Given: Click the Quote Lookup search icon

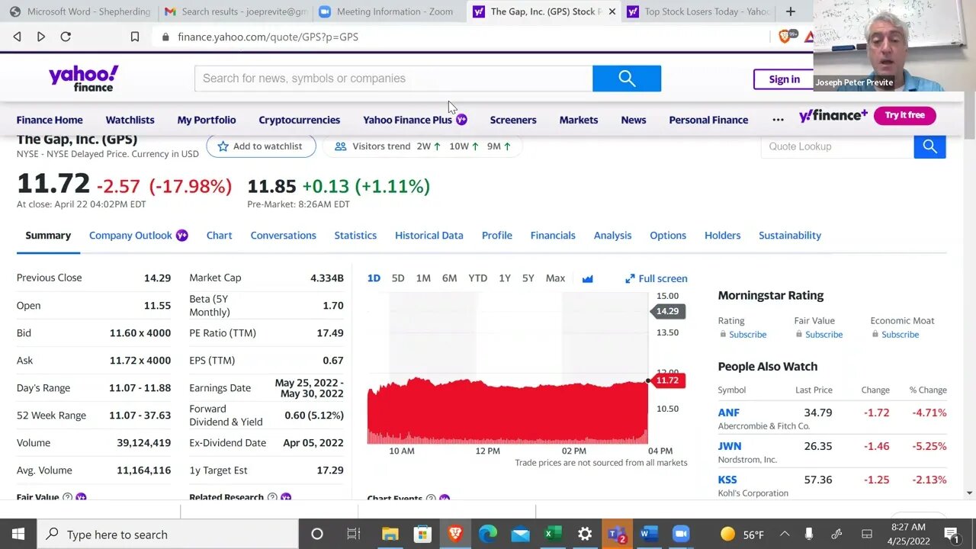Looking at the screenshot, I should (x=929, y=146).
